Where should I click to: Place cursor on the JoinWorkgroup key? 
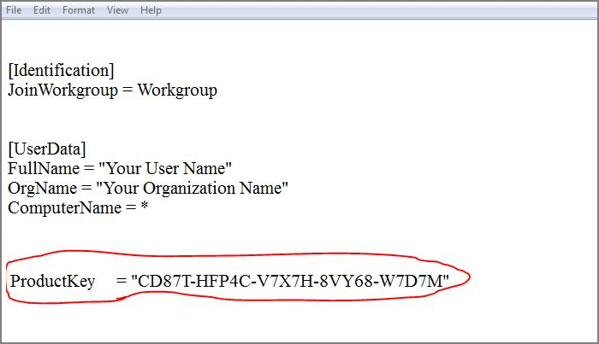[59, 90]
